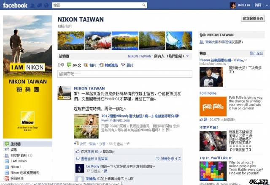Click the 建立粉絲專頁 button
Viewport: 270px width, 185px height.
tap(253, 19)
